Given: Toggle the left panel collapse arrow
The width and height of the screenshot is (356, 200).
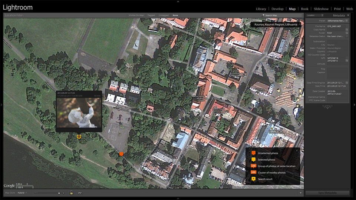Looking at the screenshot, I should coord(1,105).
